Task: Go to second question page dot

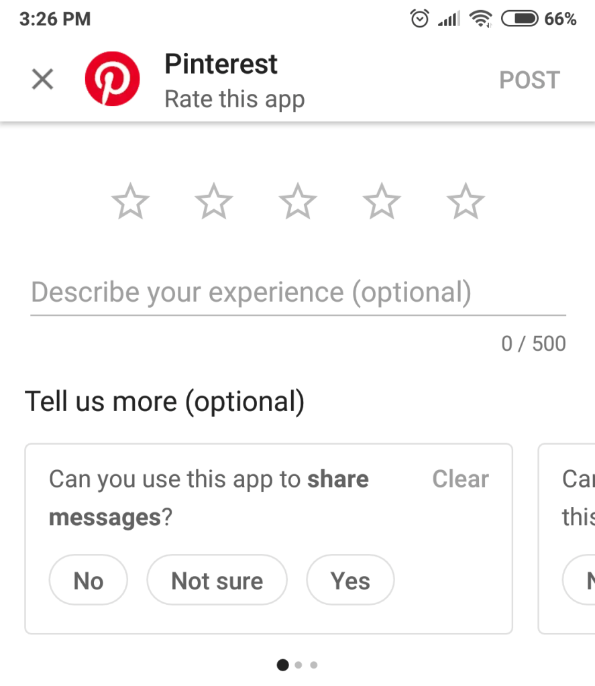Action: click(299, 665)
